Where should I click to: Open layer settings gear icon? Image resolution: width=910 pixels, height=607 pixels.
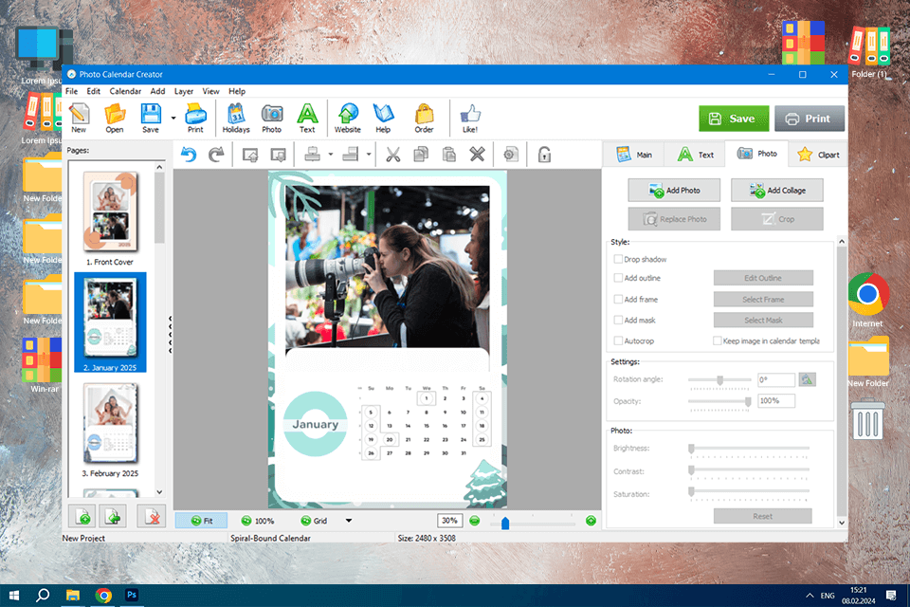(x=510, y=155)
